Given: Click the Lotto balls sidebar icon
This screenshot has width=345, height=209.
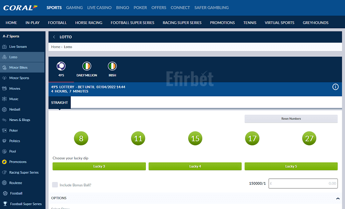Looking at the screenshot, I should click(4, 57).
